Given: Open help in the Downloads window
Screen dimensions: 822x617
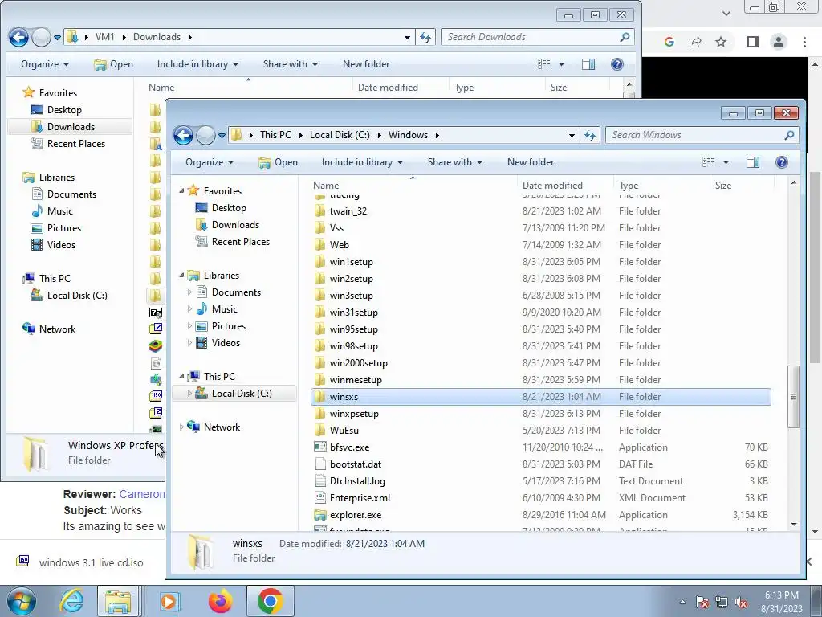Looking at the screenshot, I should tap(617, 64).
